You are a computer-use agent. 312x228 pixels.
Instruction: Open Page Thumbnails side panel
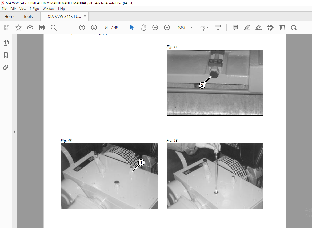coord(6,43)
